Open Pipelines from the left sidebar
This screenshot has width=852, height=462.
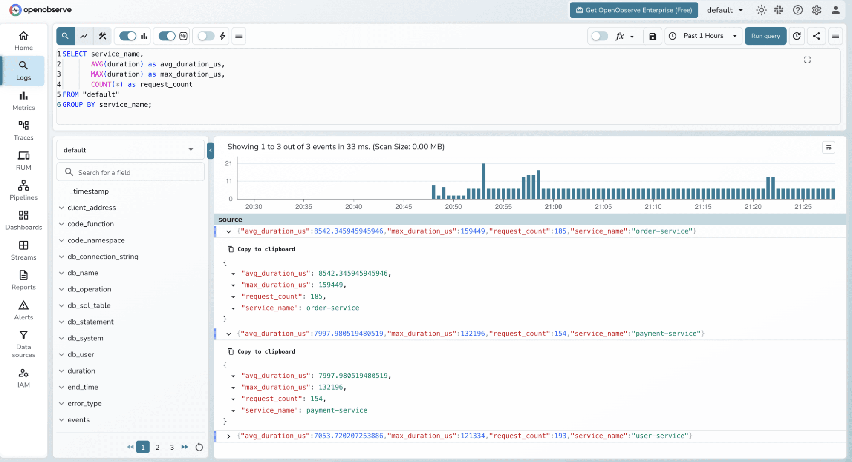tap(23, 190)
